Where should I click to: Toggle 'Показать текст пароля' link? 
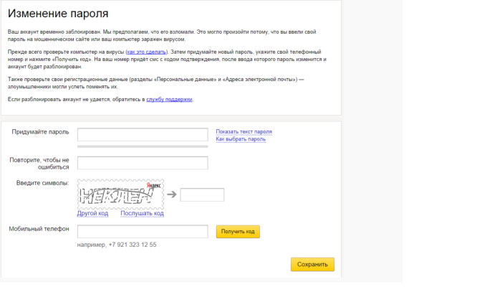(x=244, y=131)
